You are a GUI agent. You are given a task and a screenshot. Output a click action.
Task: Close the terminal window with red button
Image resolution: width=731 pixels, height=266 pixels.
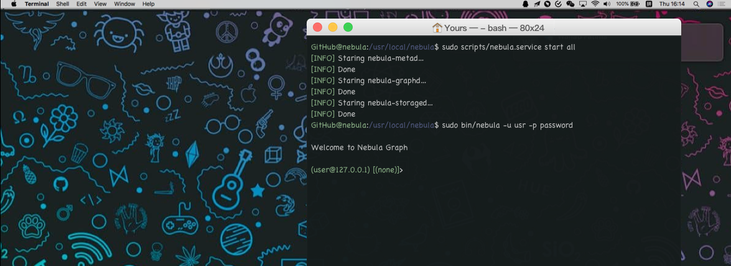click(317, 27)
